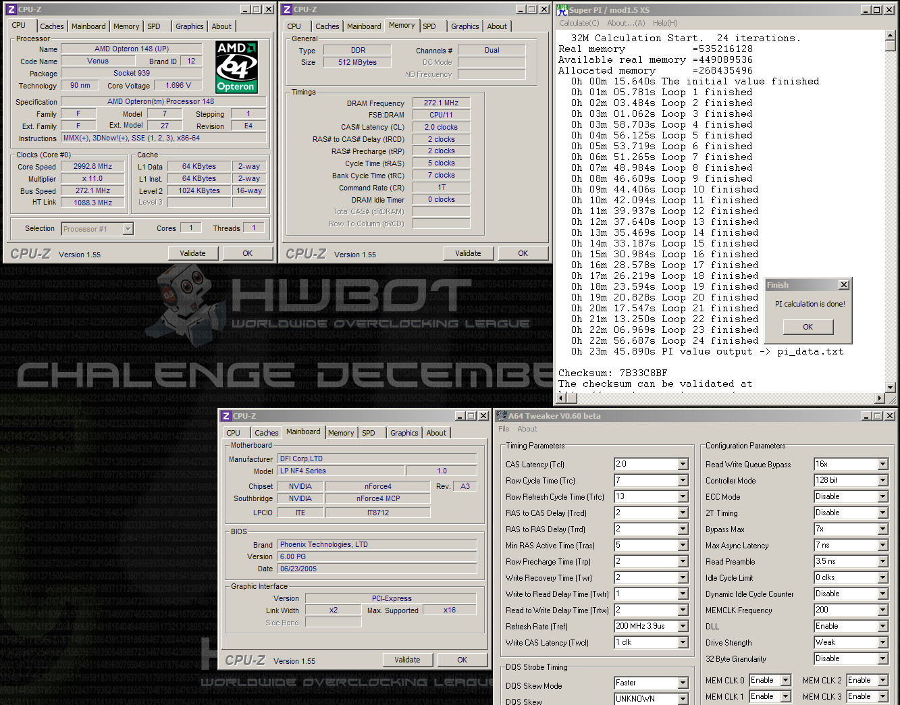
Task: Expand RAS to CAS Delay (Trcd) dropdown
Action: pyautogui.click(x=683, y=513)
